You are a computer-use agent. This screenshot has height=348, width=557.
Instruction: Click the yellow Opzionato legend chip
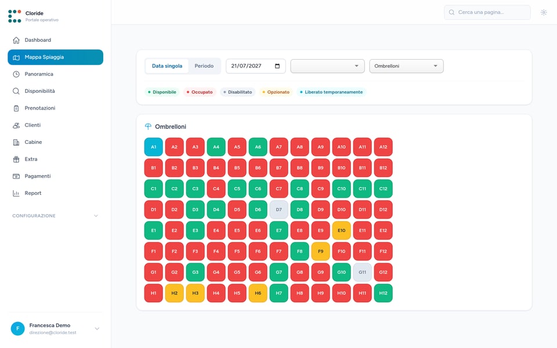pyautogui.click(x=276, y=92)
